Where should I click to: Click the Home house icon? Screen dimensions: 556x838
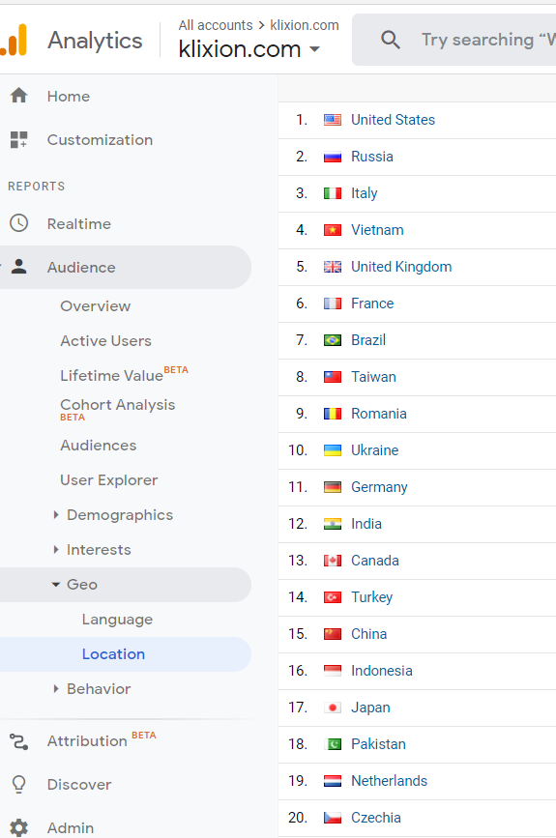tap(18, 95)
